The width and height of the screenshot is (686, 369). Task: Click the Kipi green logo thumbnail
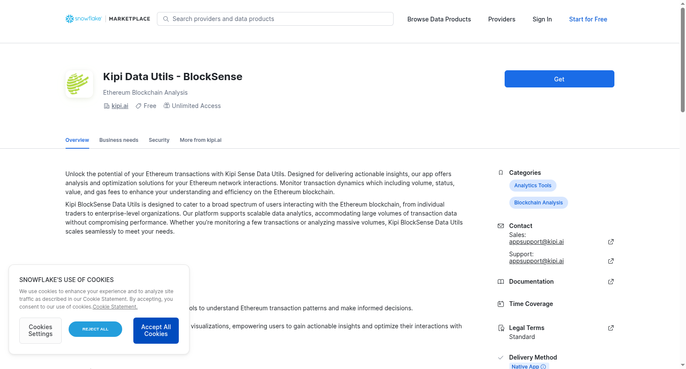coord(79,84)
